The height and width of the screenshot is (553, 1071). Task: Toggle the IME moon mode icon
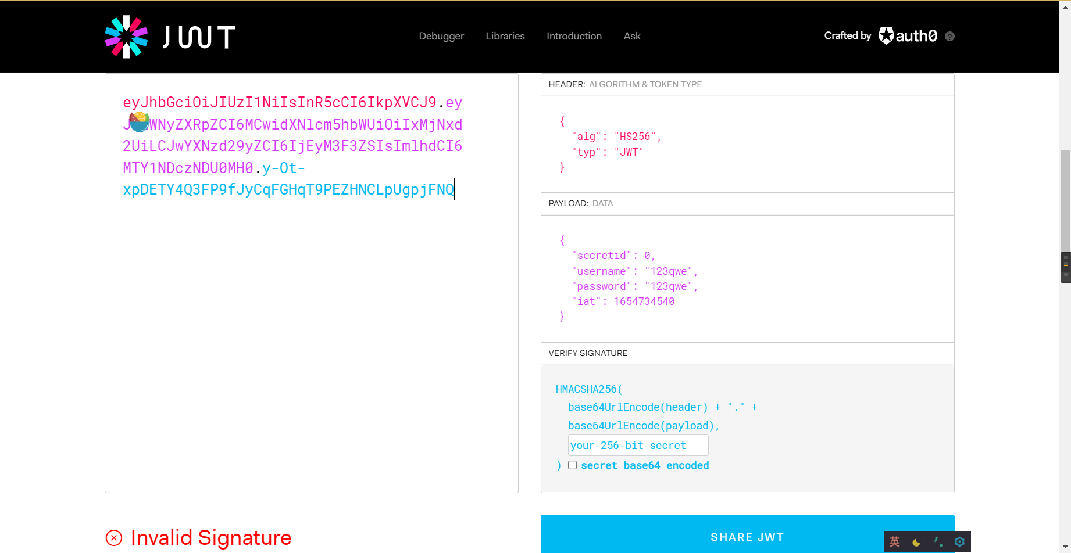coord(916,542)
